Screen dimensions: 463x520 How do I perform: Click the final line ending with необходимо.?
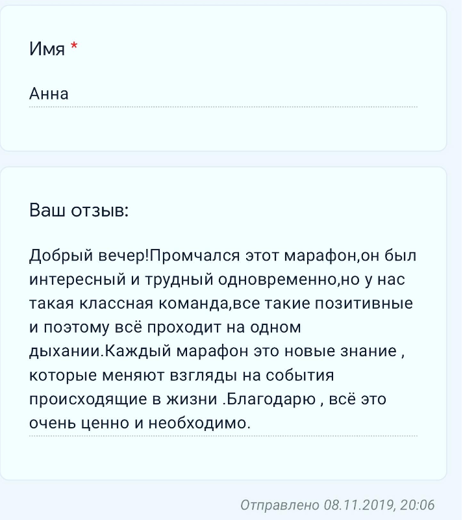coord(140,422)
